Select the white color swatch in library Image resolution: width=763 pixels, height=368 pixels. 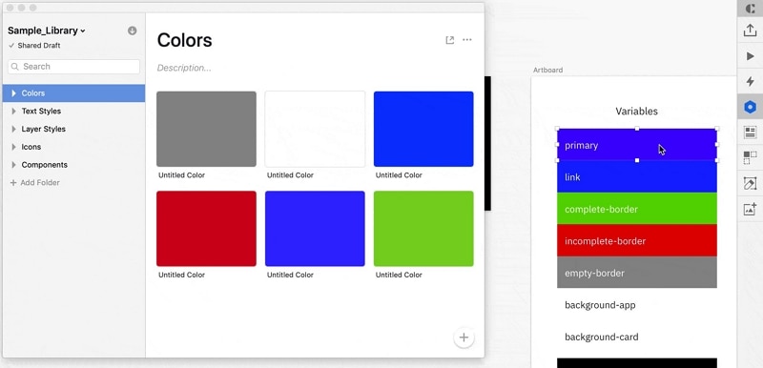pyautogui.click(x=315, y=129)
